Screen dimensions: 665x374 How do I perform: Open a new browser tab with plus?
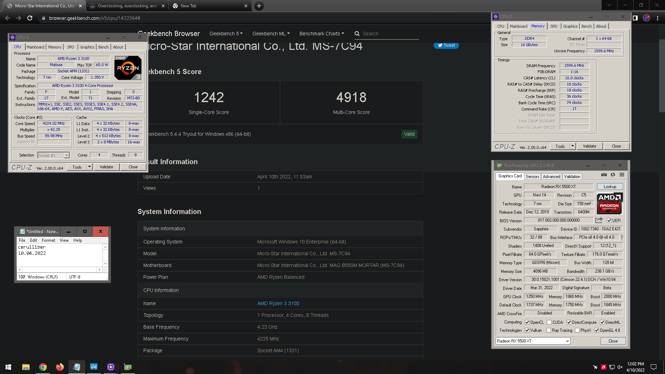coord(259,6)
